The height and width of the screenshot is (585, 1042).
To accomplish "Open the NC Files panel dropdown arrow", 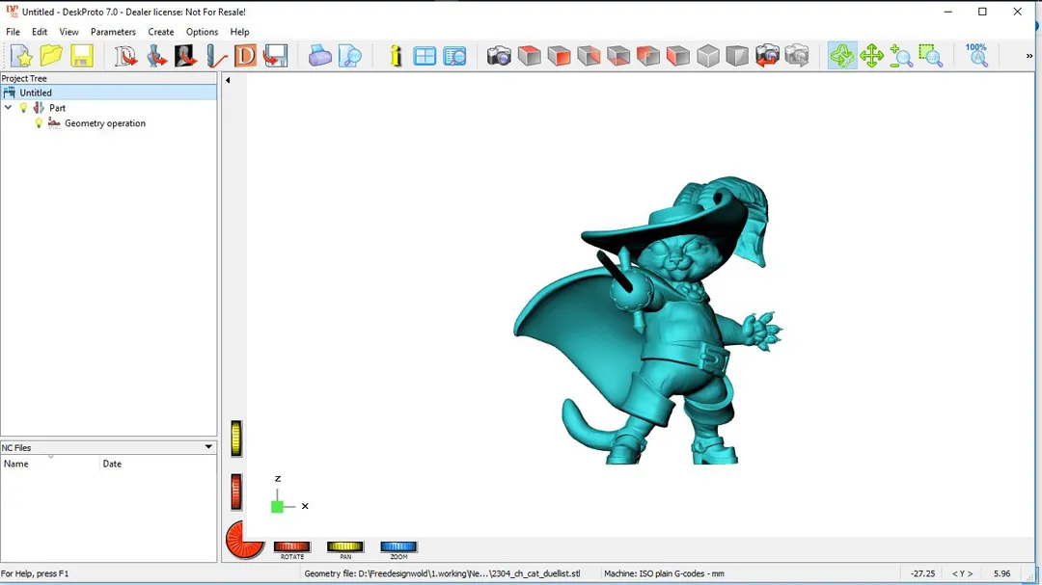I will 208,447.
